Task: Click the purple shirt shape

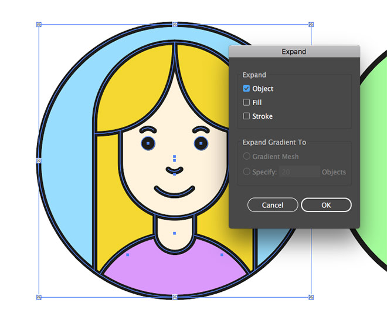Action: pyautogui.click(x=175, y=272)
